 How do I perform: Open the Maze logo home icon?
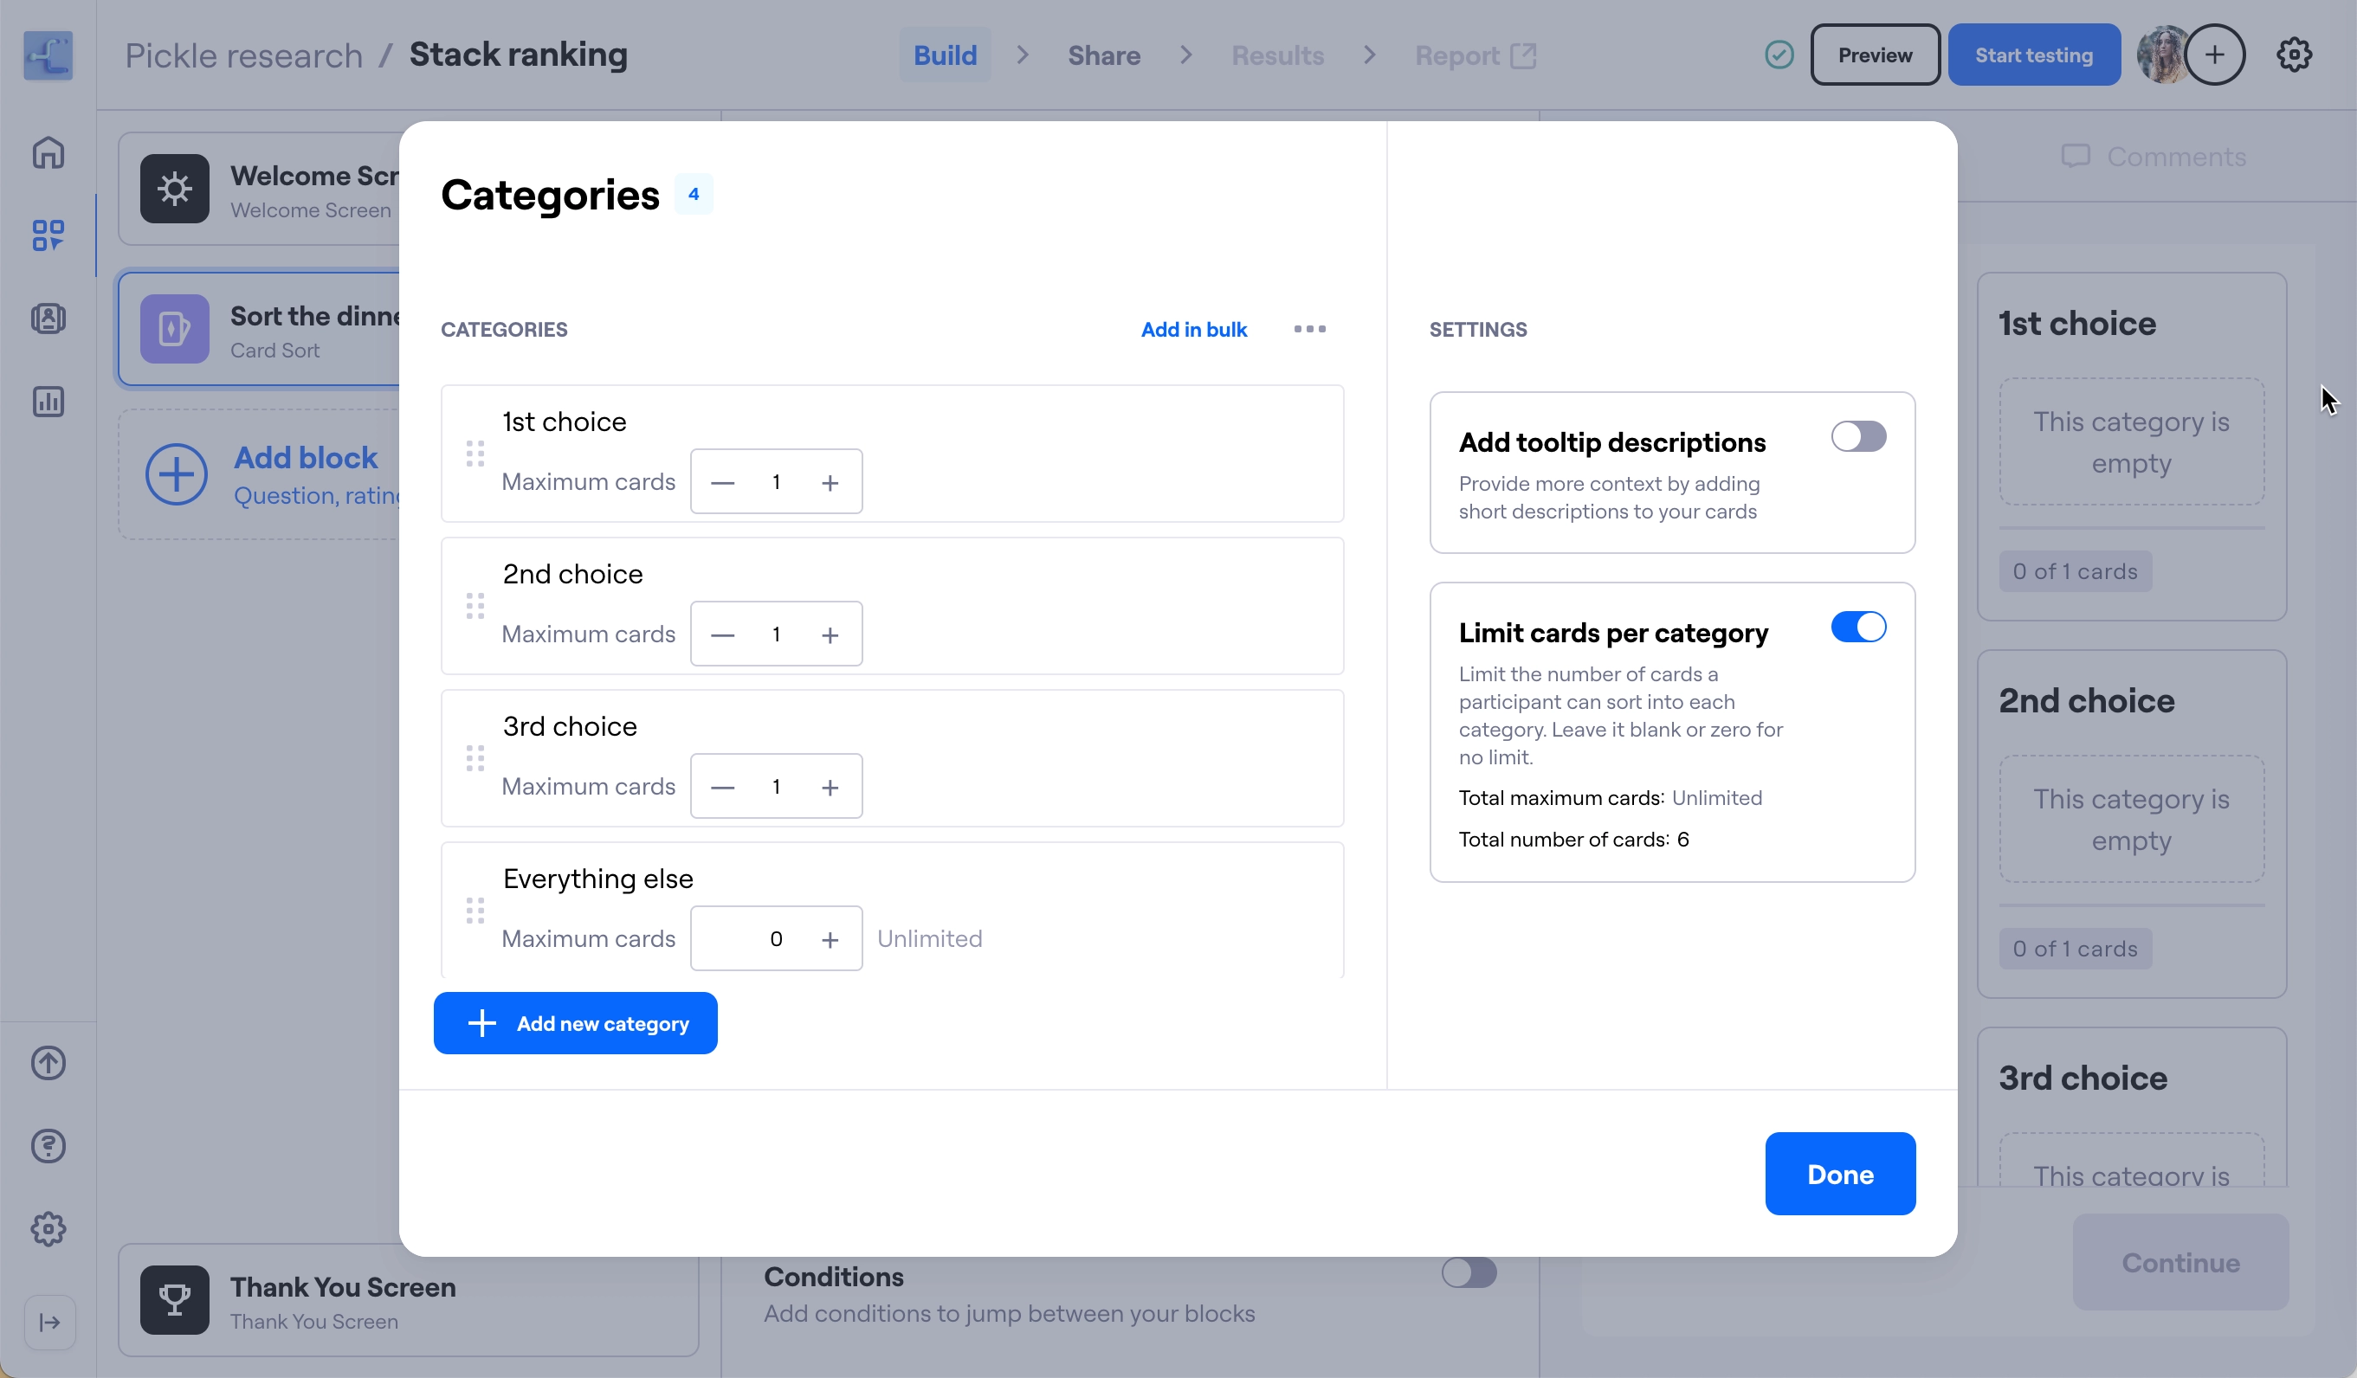pos(48,55)
